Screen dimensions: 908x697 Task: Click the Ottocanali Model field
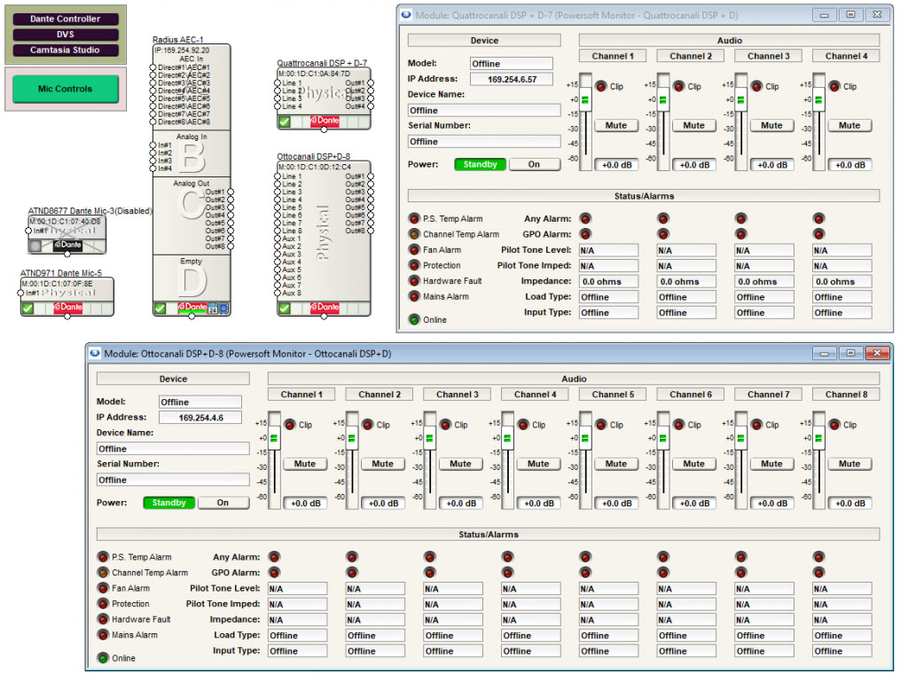point(200,402)
